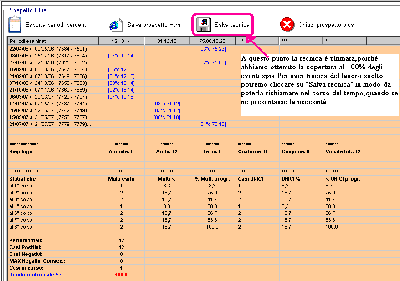The width and height of the screenshot is (400, 281).
Task: Click the Multi esito column label
Action: (121, 179)
